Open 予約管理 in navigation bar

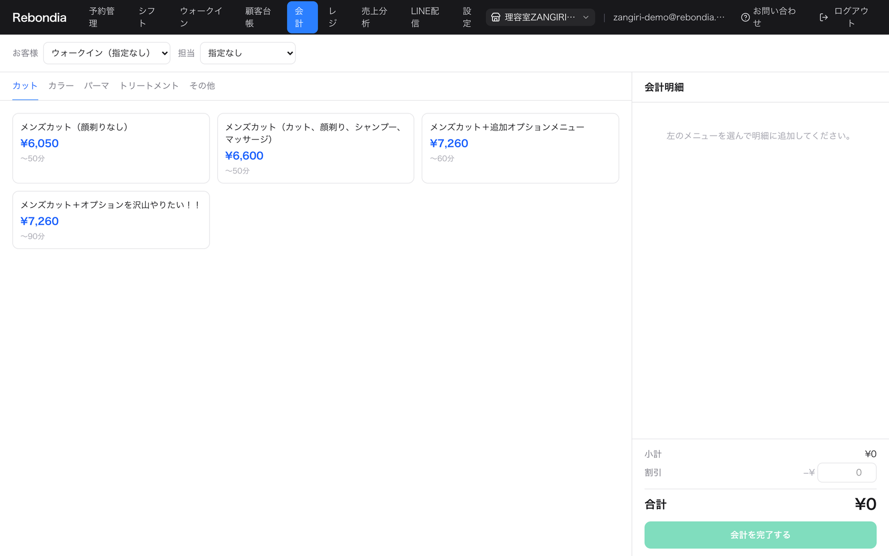102,17
